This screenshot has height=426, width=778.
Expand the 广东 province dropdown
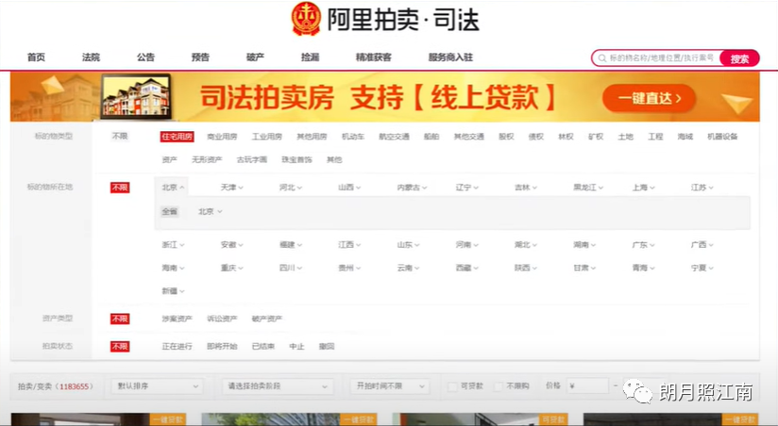click(644, 245)
